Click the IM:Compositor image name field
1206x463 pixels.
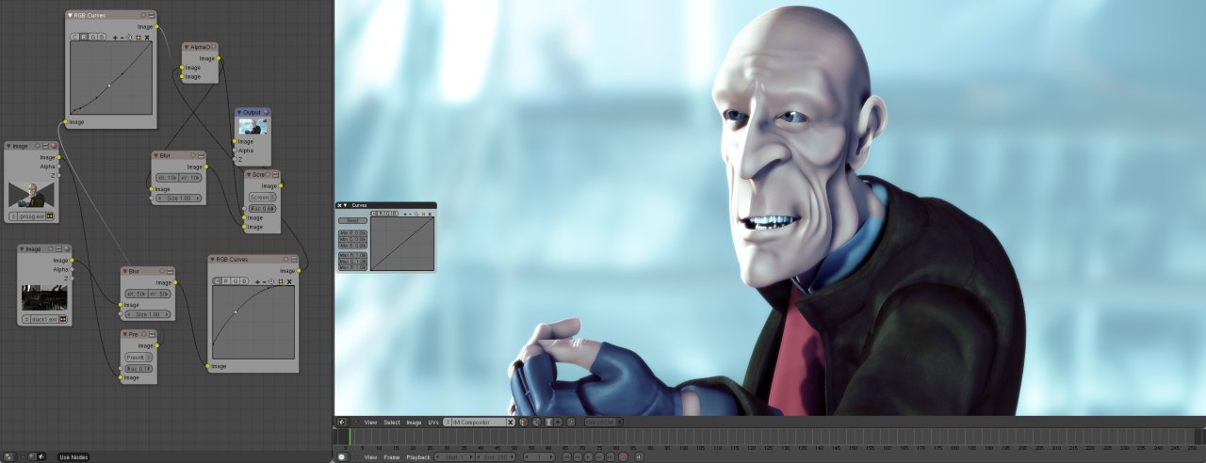click(x=479, y=423)
